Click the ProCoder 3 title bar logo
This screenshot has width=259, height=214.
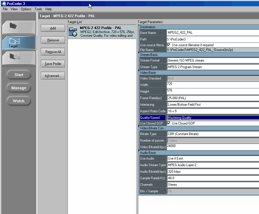(x=4, y=3)
